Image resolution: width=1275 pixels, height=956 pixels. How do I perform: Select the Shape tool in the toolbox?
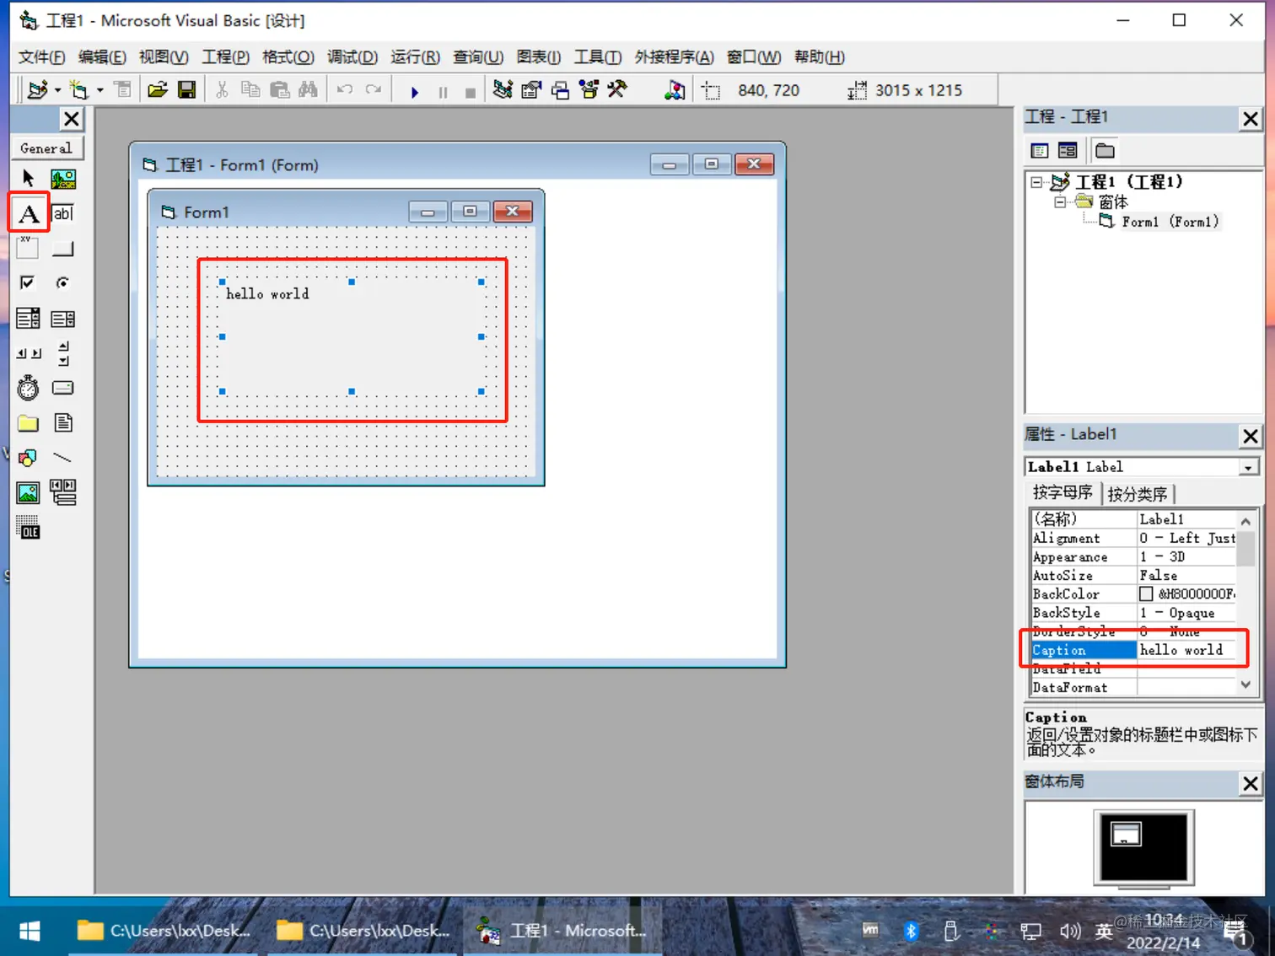pos(28,458)
